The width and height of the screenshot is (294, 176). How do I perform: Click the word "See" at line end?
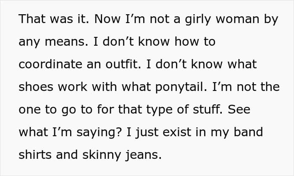point(239,109)
